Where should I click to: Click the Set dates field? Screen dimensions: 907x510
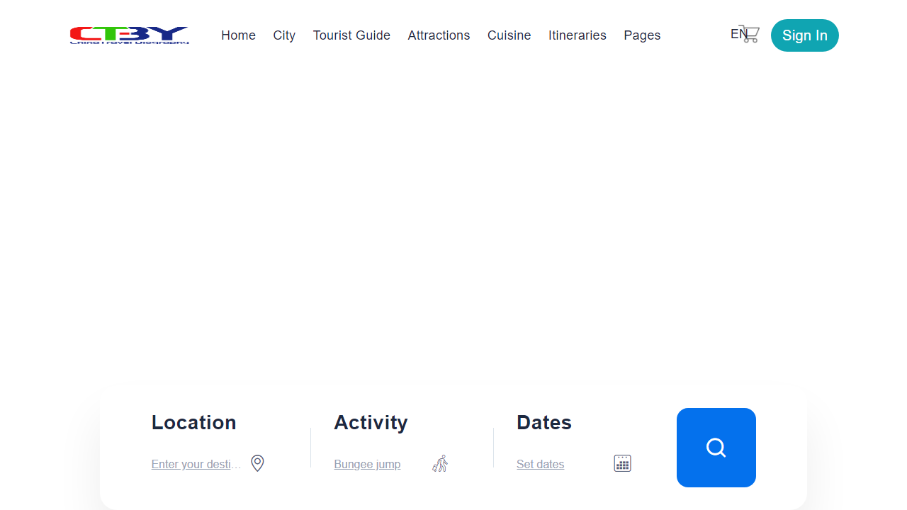point(541,465)
